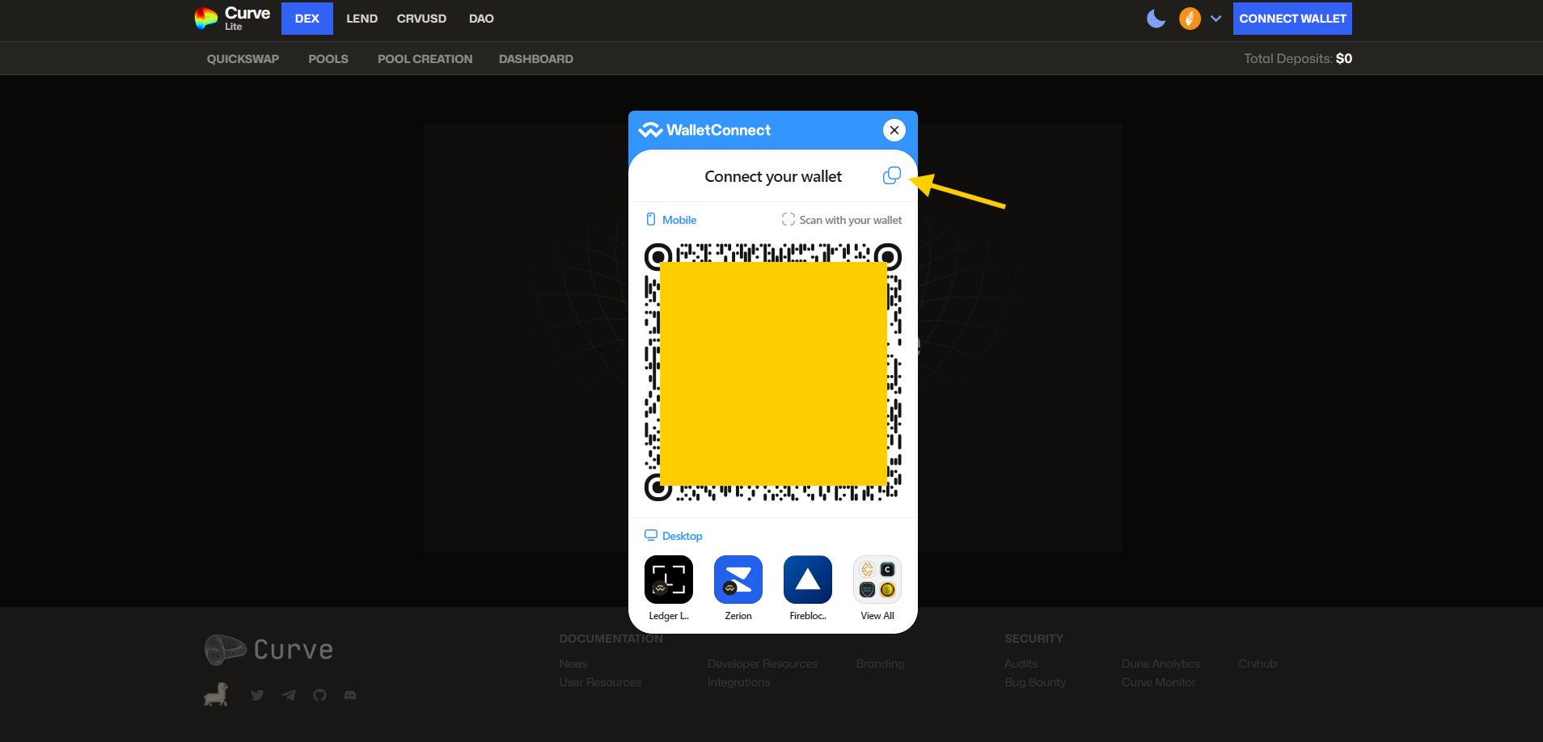Open the Quickswap page
Image resolution: width=1543 pixels, height=742 pixels.
(x=243, y=59)
